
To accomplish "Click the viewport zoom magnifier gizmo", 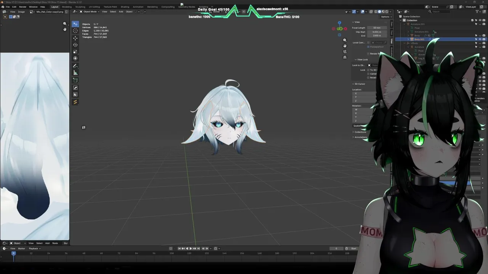I will coord(345,40).
